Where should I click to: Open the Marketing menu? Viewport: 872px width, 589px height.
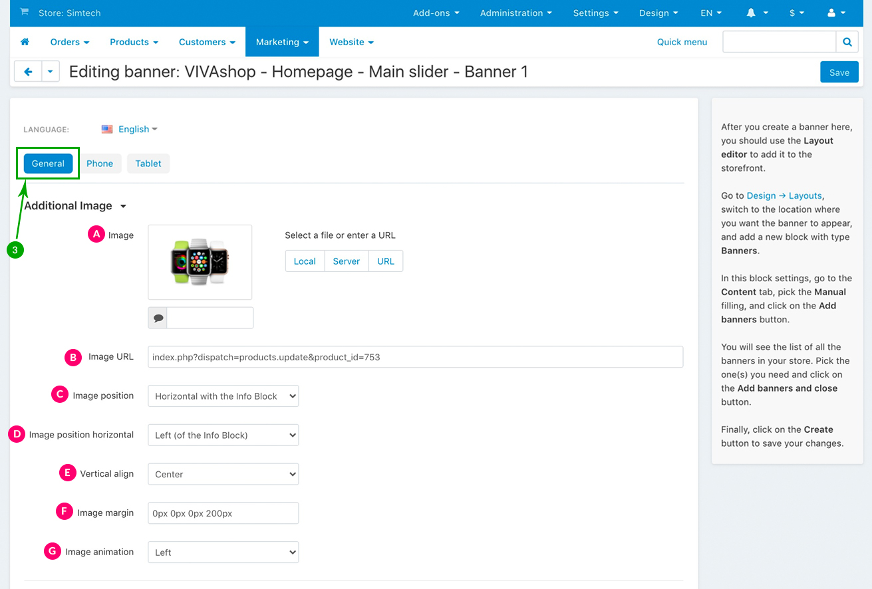point(282,42)
